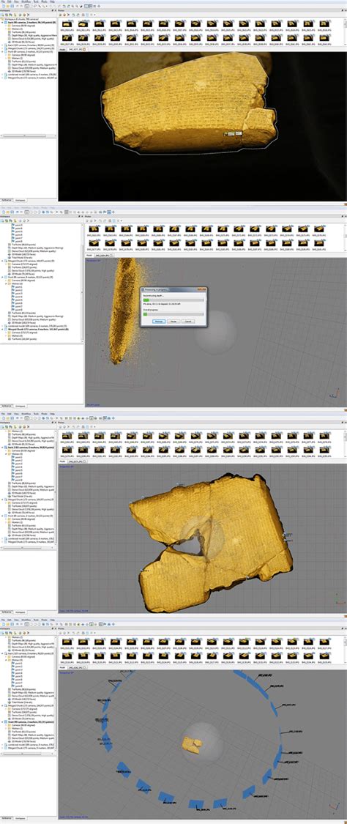This screenshot has width=347, height=824.
Task: Select bold 'back (50 cameras' chunk in masked photo window
Action: [31, 23]
